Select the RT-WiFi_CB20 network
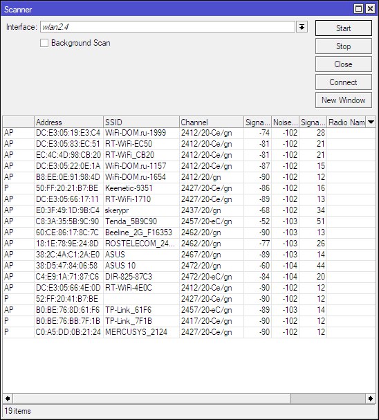 pos(189,155)
